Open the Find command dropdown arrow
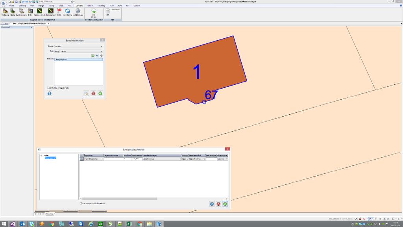 pos(72,2)
